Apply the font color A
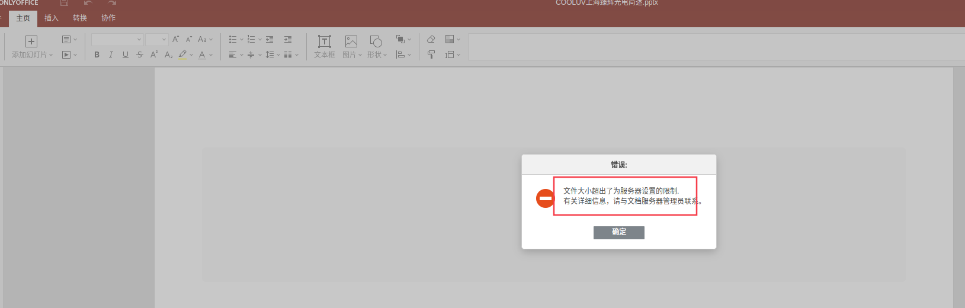Image resolution: width=965 pixels, height=308 pixels. [x=202, y=54]
